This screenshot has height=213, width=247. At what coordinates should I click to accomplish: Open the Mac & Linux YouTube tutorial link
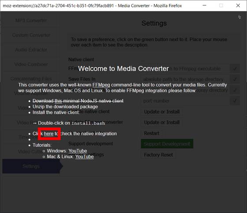(x=84, y=157)
